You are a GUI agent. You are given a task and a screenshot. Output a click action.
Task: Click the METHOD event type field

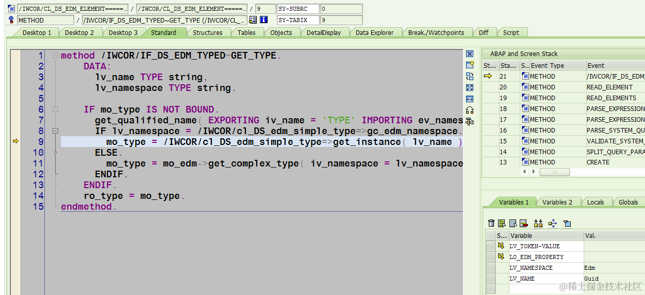(x=45, y=20)
